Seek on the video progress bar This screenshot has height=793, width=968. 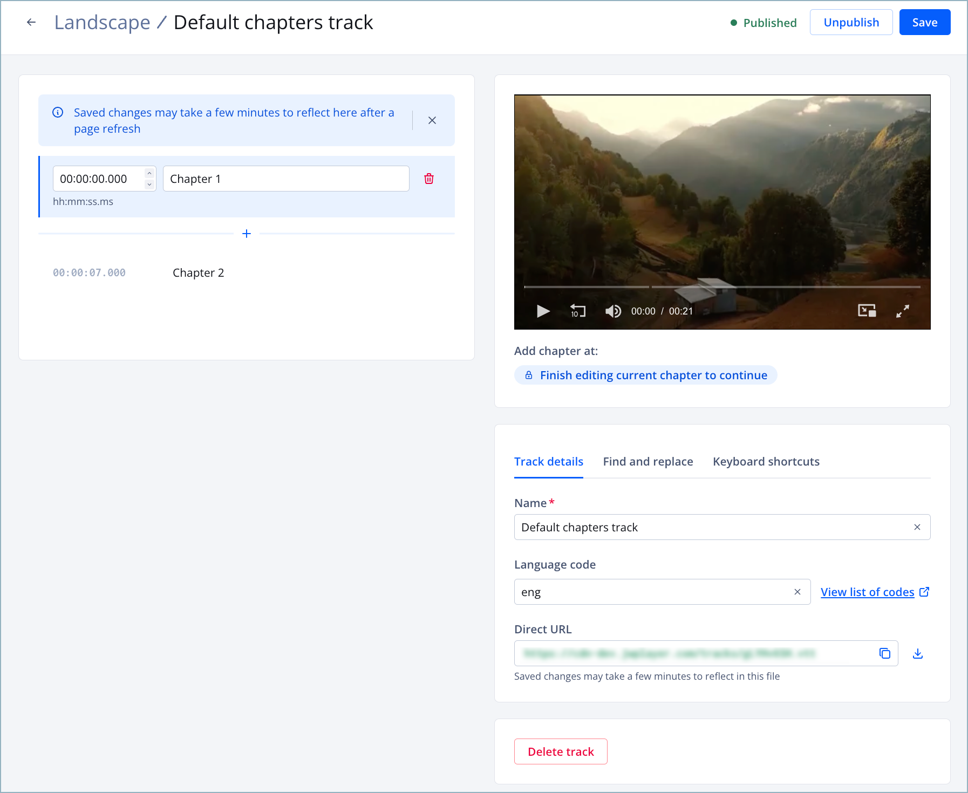point(722,287)
